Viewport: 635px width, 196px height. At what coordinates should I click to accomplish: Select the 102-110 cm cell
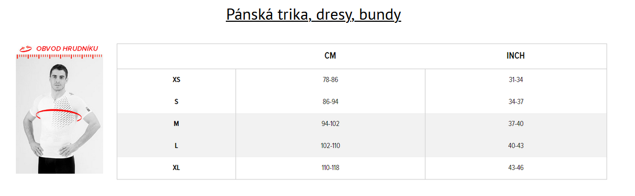click(330, 146)
